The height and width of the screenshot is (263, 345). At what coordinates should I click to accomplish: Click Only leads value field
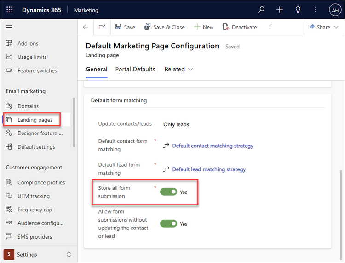click(x=176, y=124)
